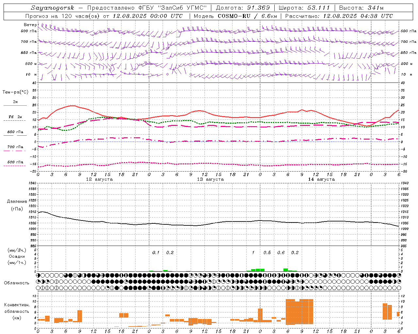Click the '850 гПа' temperature legend entry
This screenshot has width=418, height=334.
(15, 132)
